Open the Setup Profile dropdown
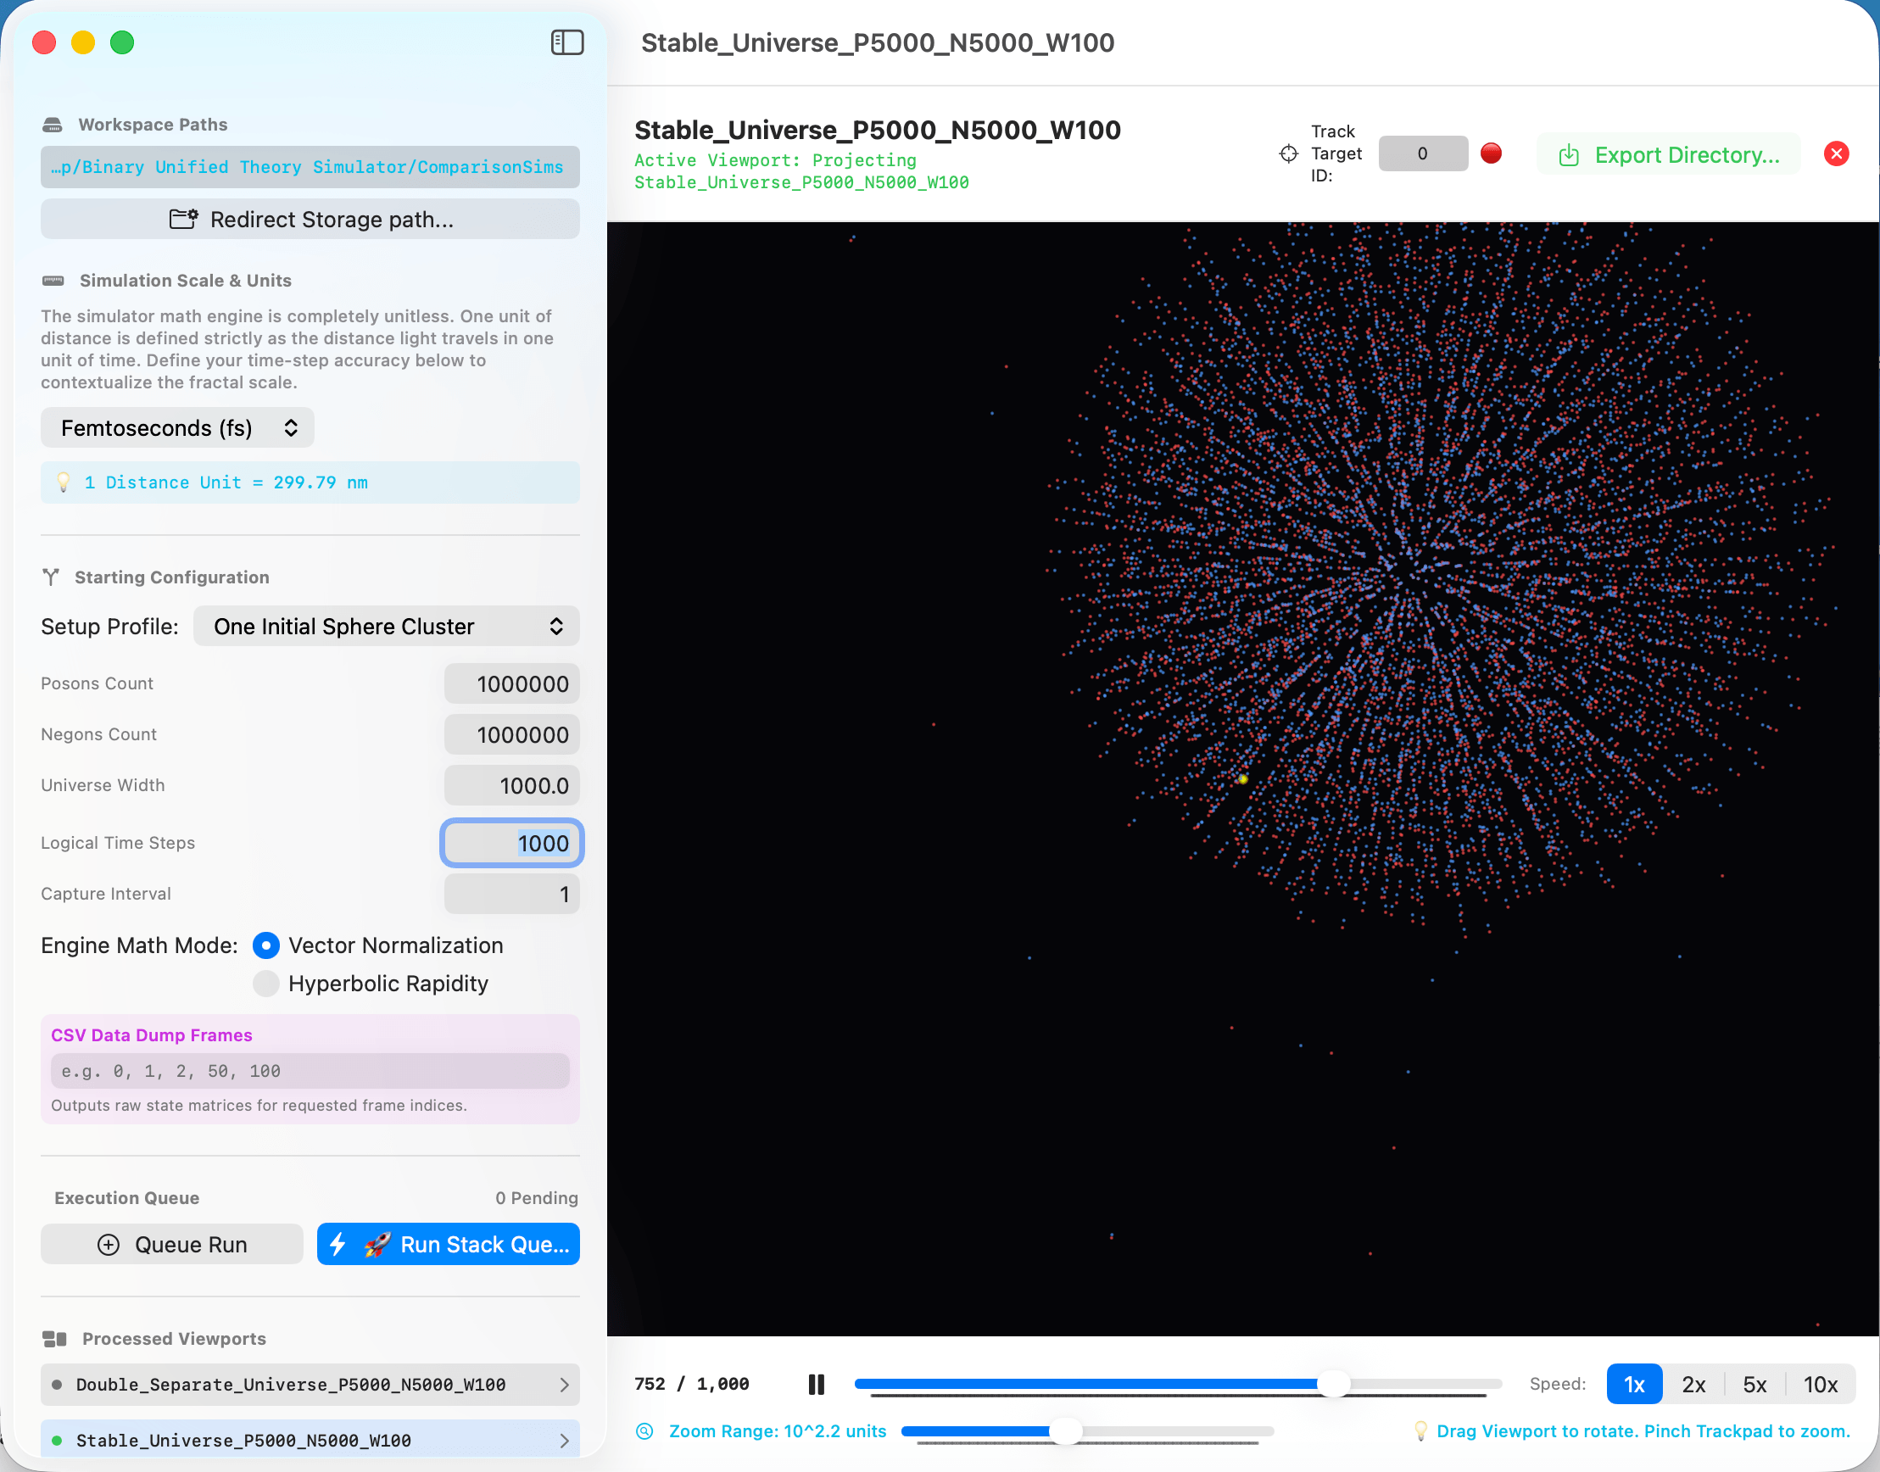The image size is (1880, 1472). (x=386, y=626)
